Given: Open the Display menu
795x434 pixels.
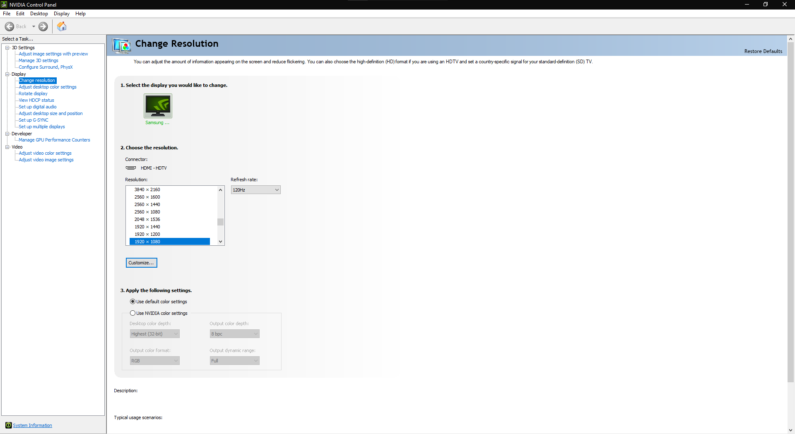Looking at the screenshot, I should (x=61, y=13).
